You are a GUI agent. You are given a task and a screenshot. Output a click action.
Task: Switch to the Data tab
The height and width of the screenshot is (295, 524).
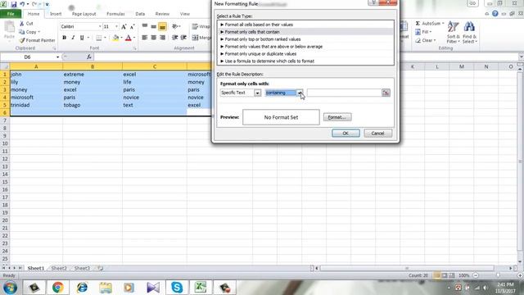[140, 14]
